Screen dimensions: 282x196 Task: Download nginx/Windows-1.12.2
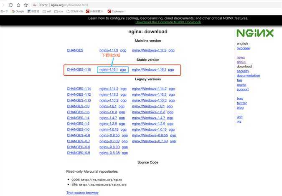(x=149, y=94)
